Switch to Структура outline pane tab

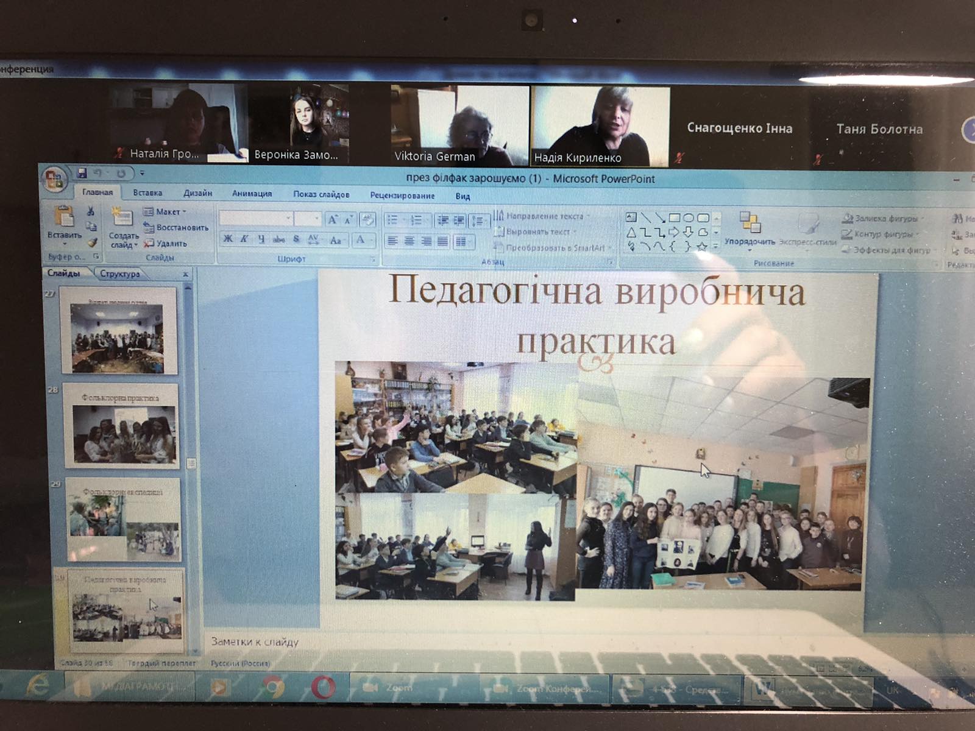tap(120, 274)
